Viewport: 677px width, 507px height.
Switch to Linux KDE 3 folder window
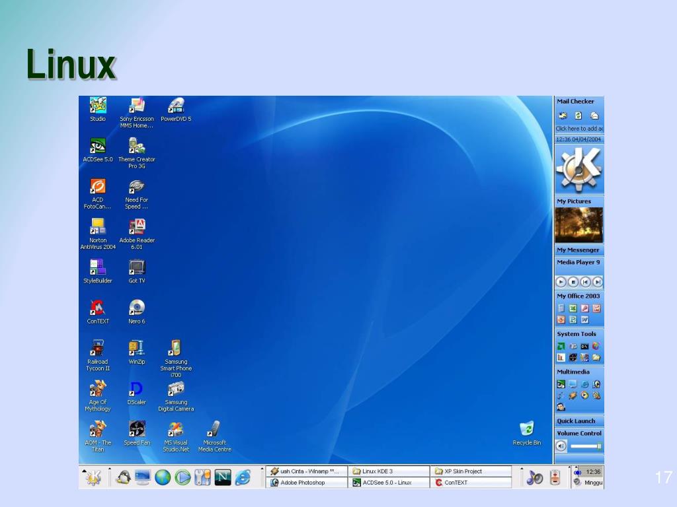click(389, 471)
